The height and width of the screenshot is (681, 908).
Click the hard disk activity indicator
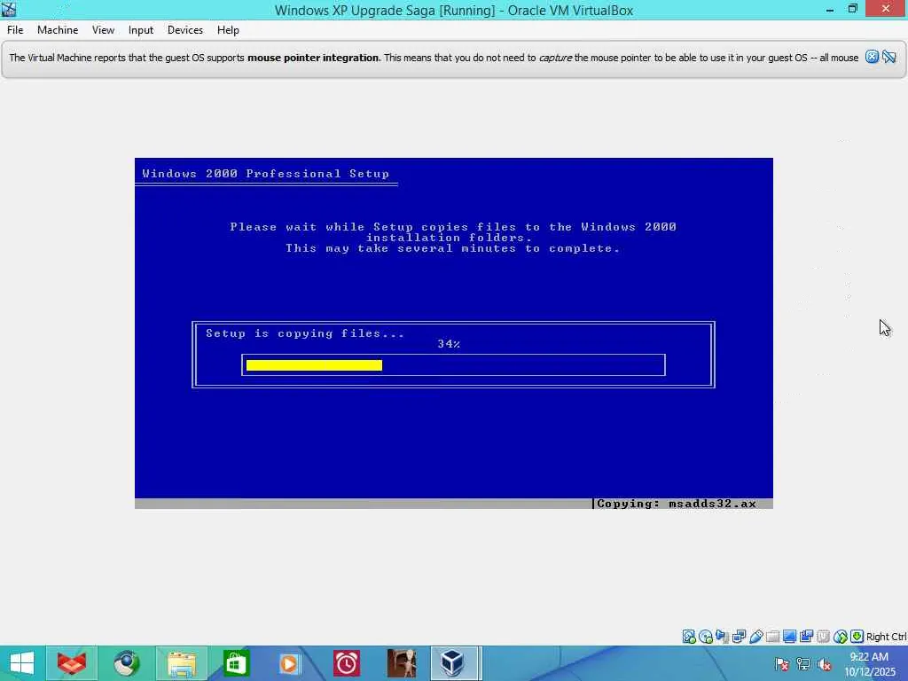point(688,637)
